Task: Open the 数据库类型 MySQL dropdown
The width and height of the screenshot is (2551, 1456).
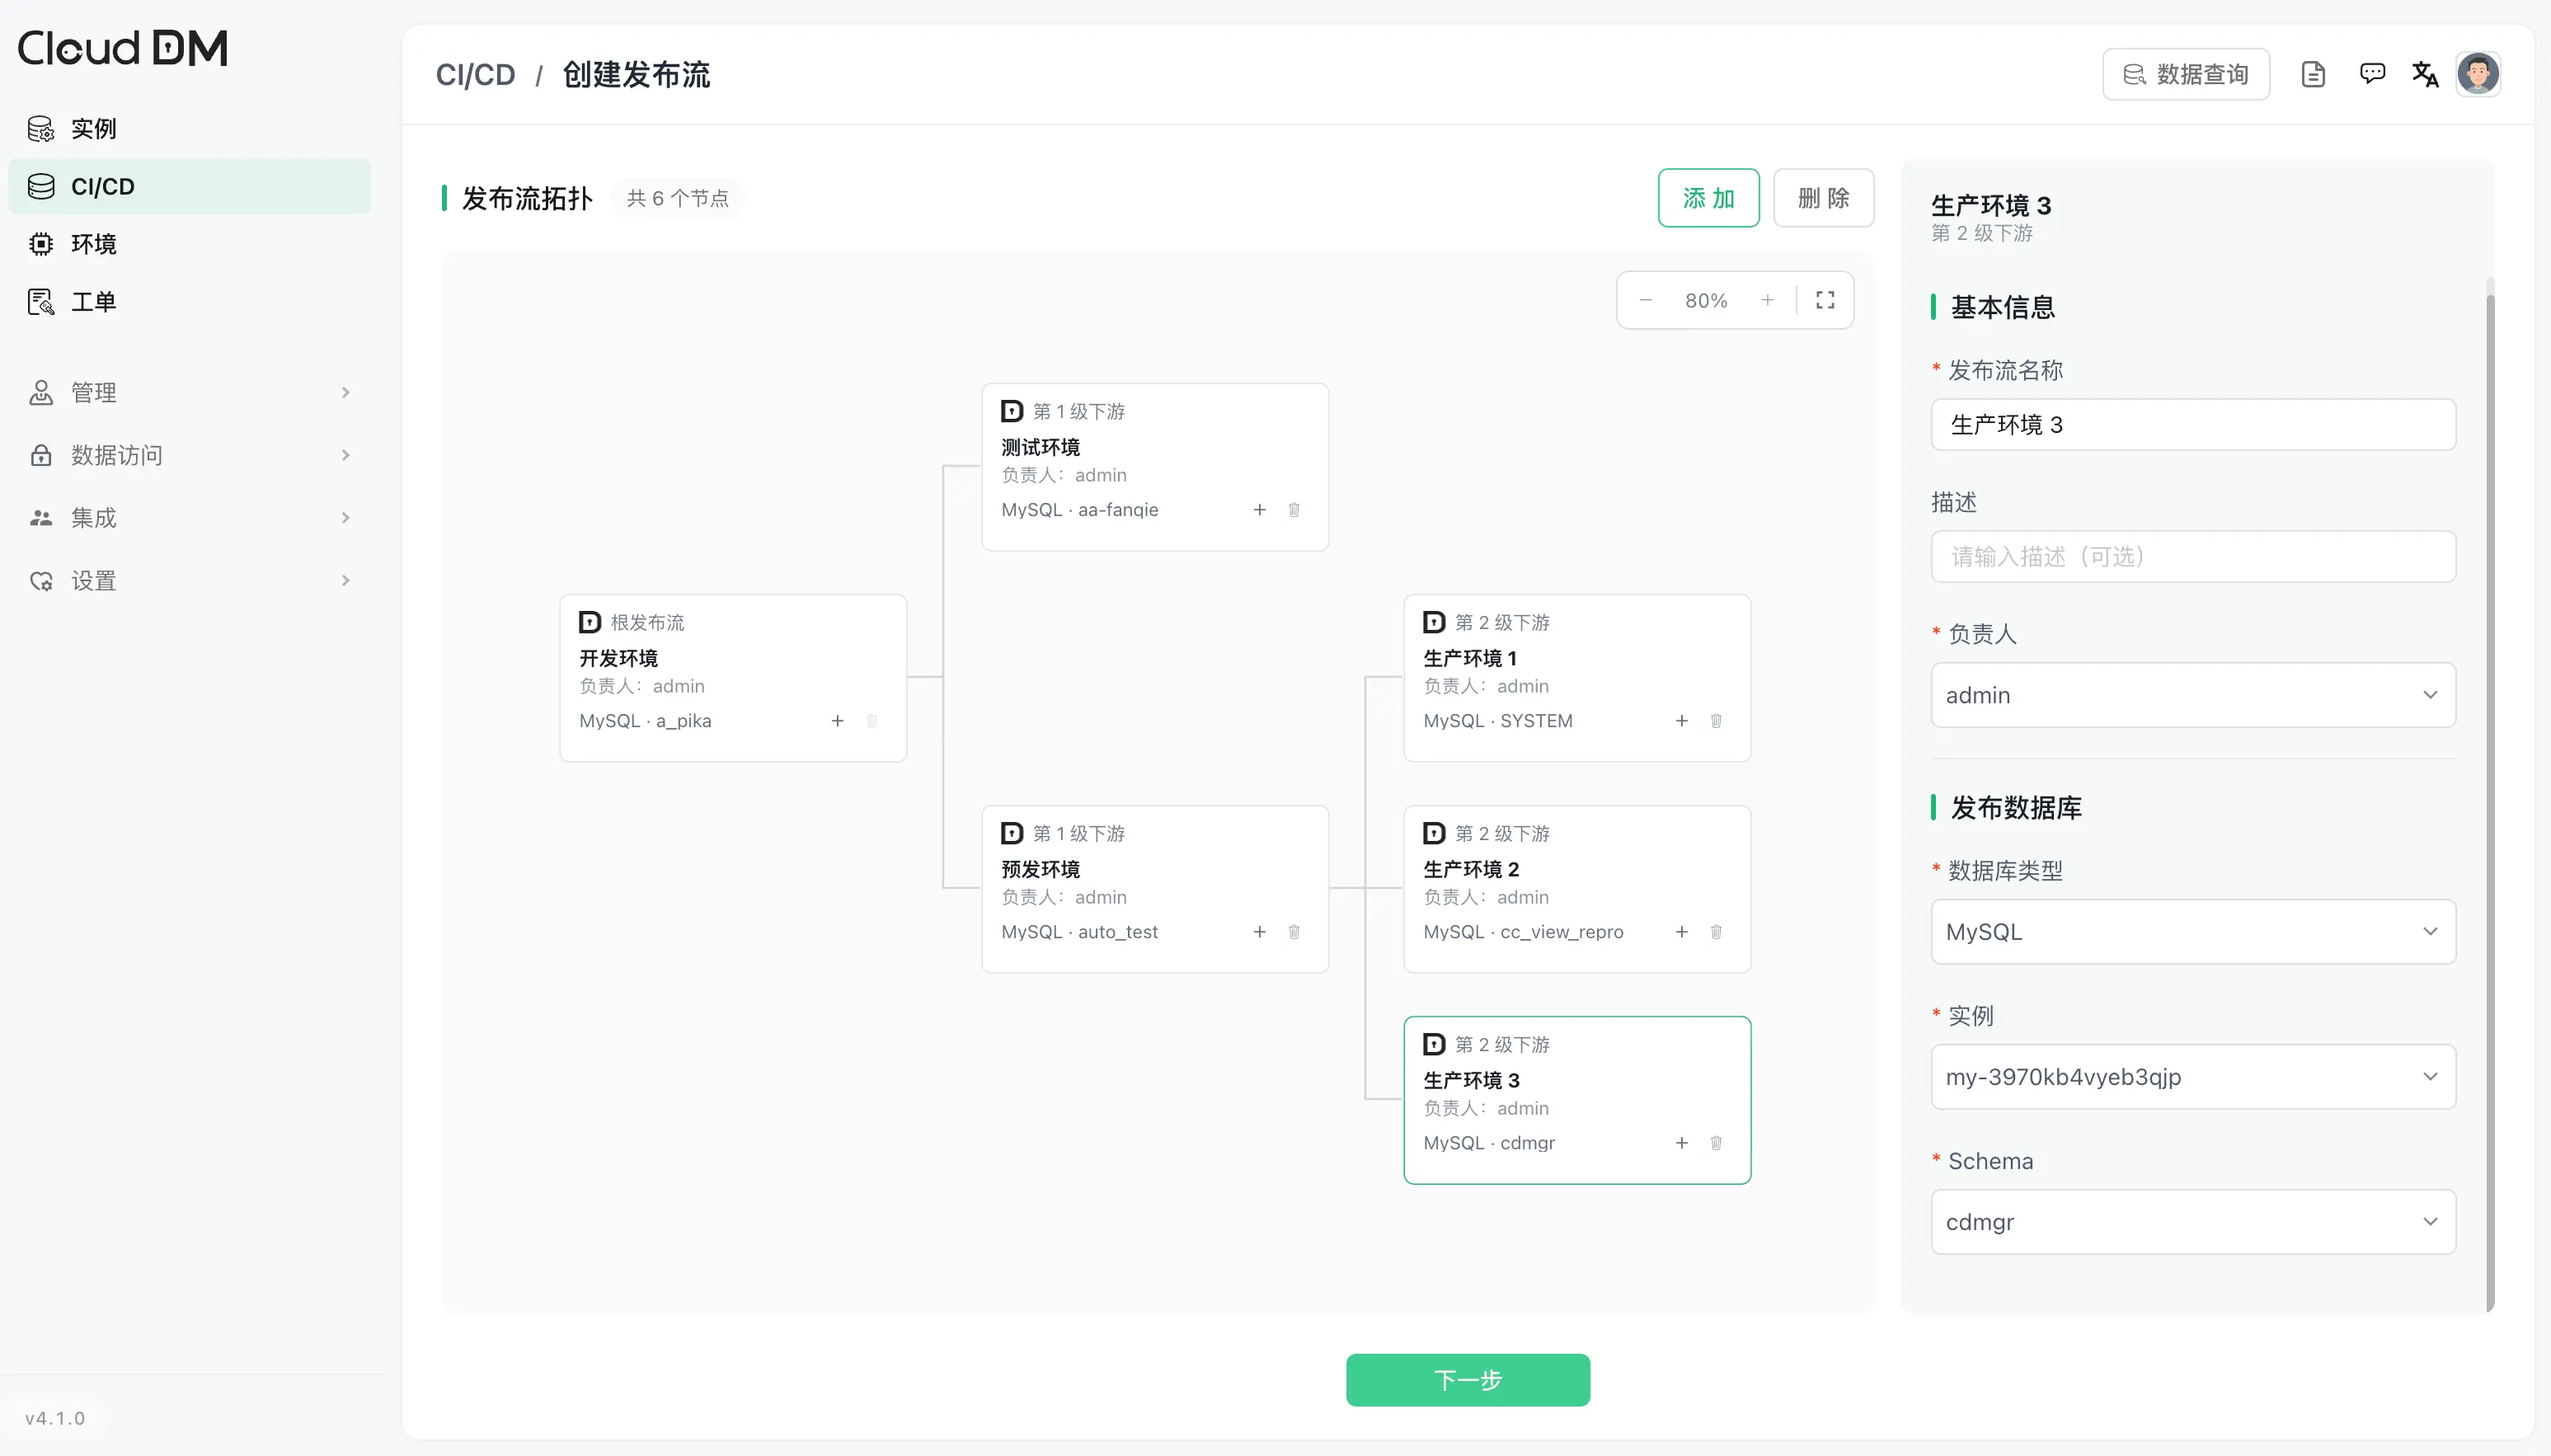Action: click(x=2193, y=932)
